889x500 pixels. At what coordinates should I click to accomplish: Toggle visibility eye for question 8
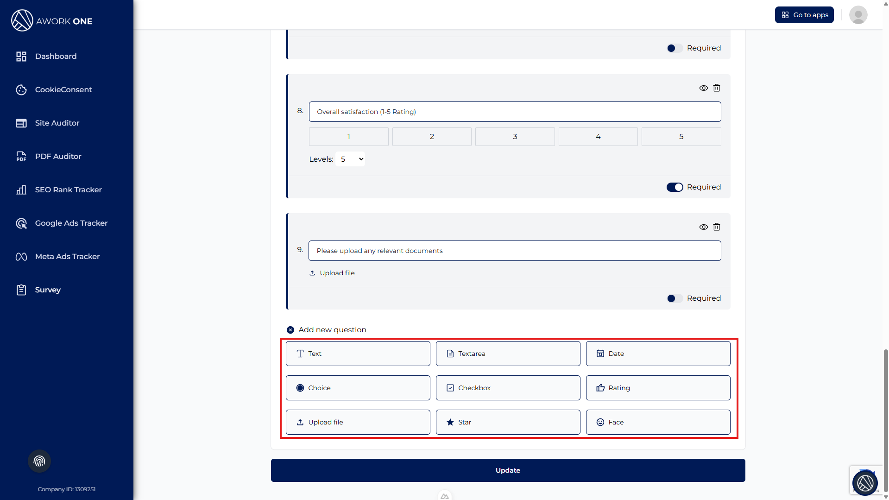pos(703,88)
